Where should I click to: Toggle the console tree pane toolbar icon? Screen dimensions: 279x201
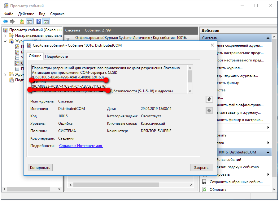coord(29,22)
